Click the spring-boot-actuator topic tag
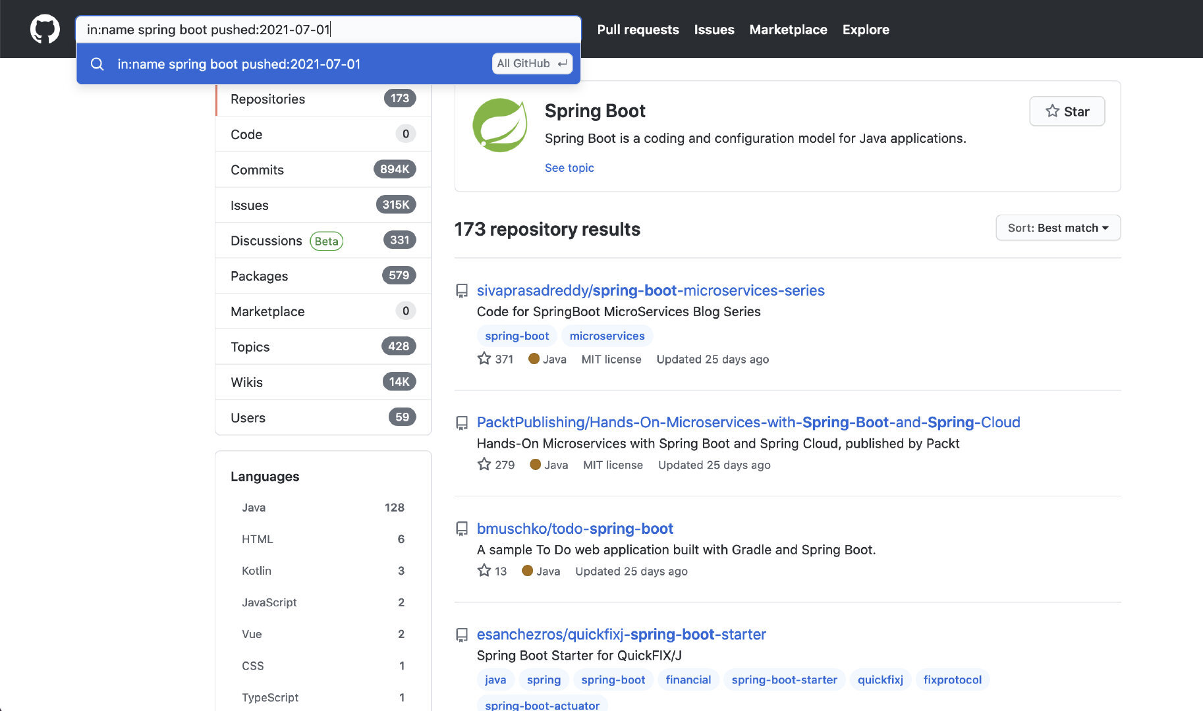This screenshot has width=1203, height=711. click(x=542, y=704)
